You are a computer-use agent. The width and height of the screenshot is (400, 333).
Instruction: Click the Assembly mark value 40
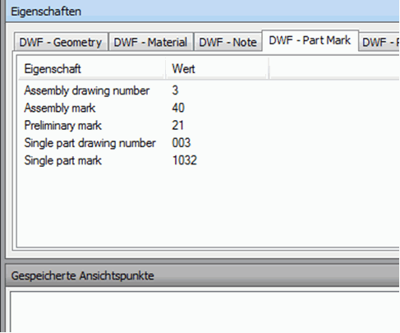click(178, 108)
